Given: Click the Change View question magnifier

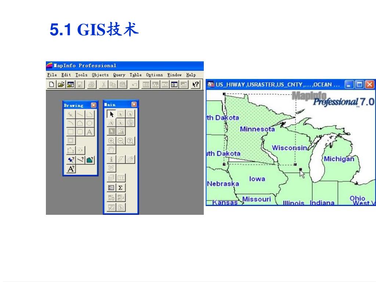Looking at the screenshot, I should tap(130, 141).
